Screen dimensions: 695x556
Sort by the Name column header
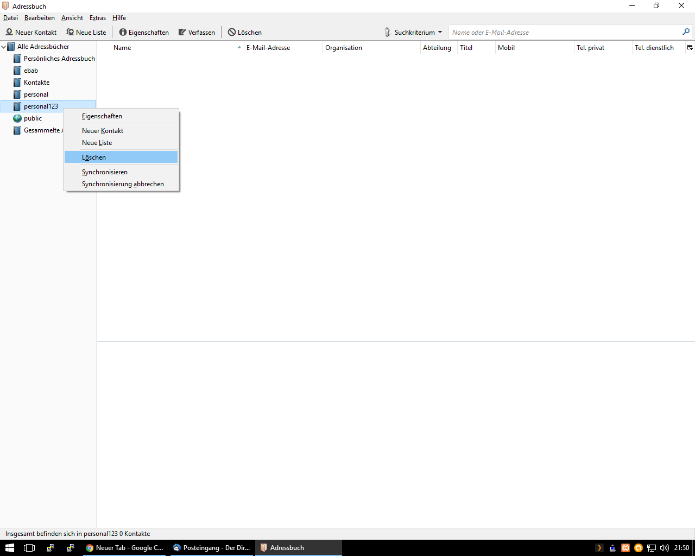tap(122, 48)
